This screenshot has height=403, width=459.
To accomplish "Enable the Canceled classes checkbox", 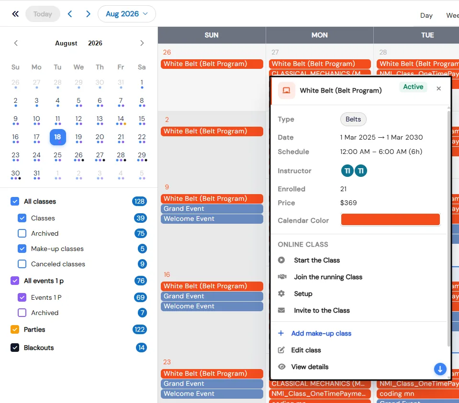I will pyautogui.click(x=22, y=264).
